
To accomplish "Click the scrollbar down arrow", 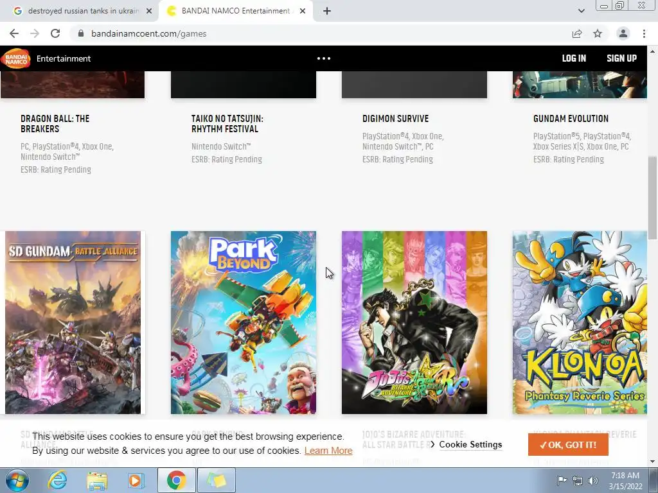I will pyautogui.click(x=653, y=462).
